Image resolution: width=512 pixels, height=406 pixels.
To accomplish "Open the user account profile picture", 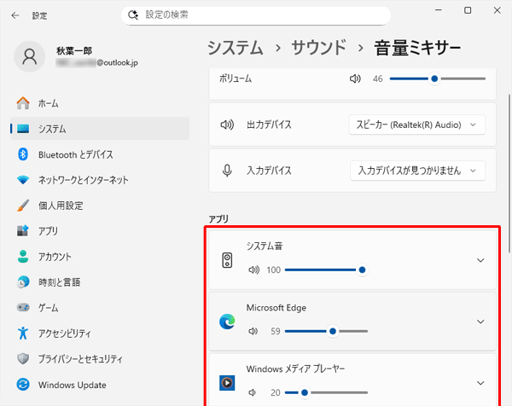I will tap(31, 58).
